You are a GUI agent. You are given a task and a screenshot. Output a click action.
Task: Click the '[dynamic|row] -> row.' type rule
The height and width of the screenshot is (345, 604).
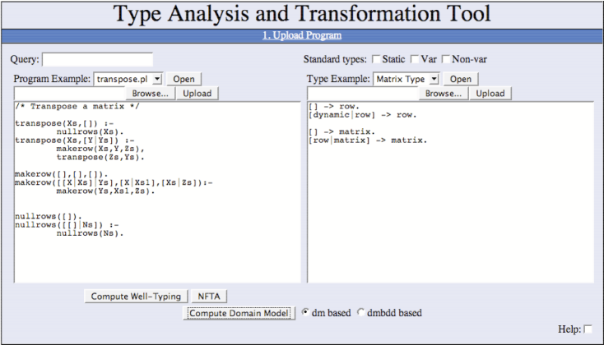(x=362, y=115)
